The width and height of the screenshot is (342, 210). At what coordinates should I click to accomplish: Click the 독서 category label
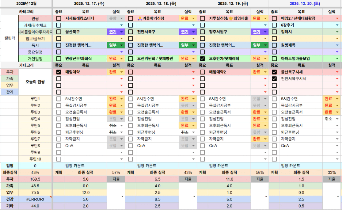pos(35,45)
